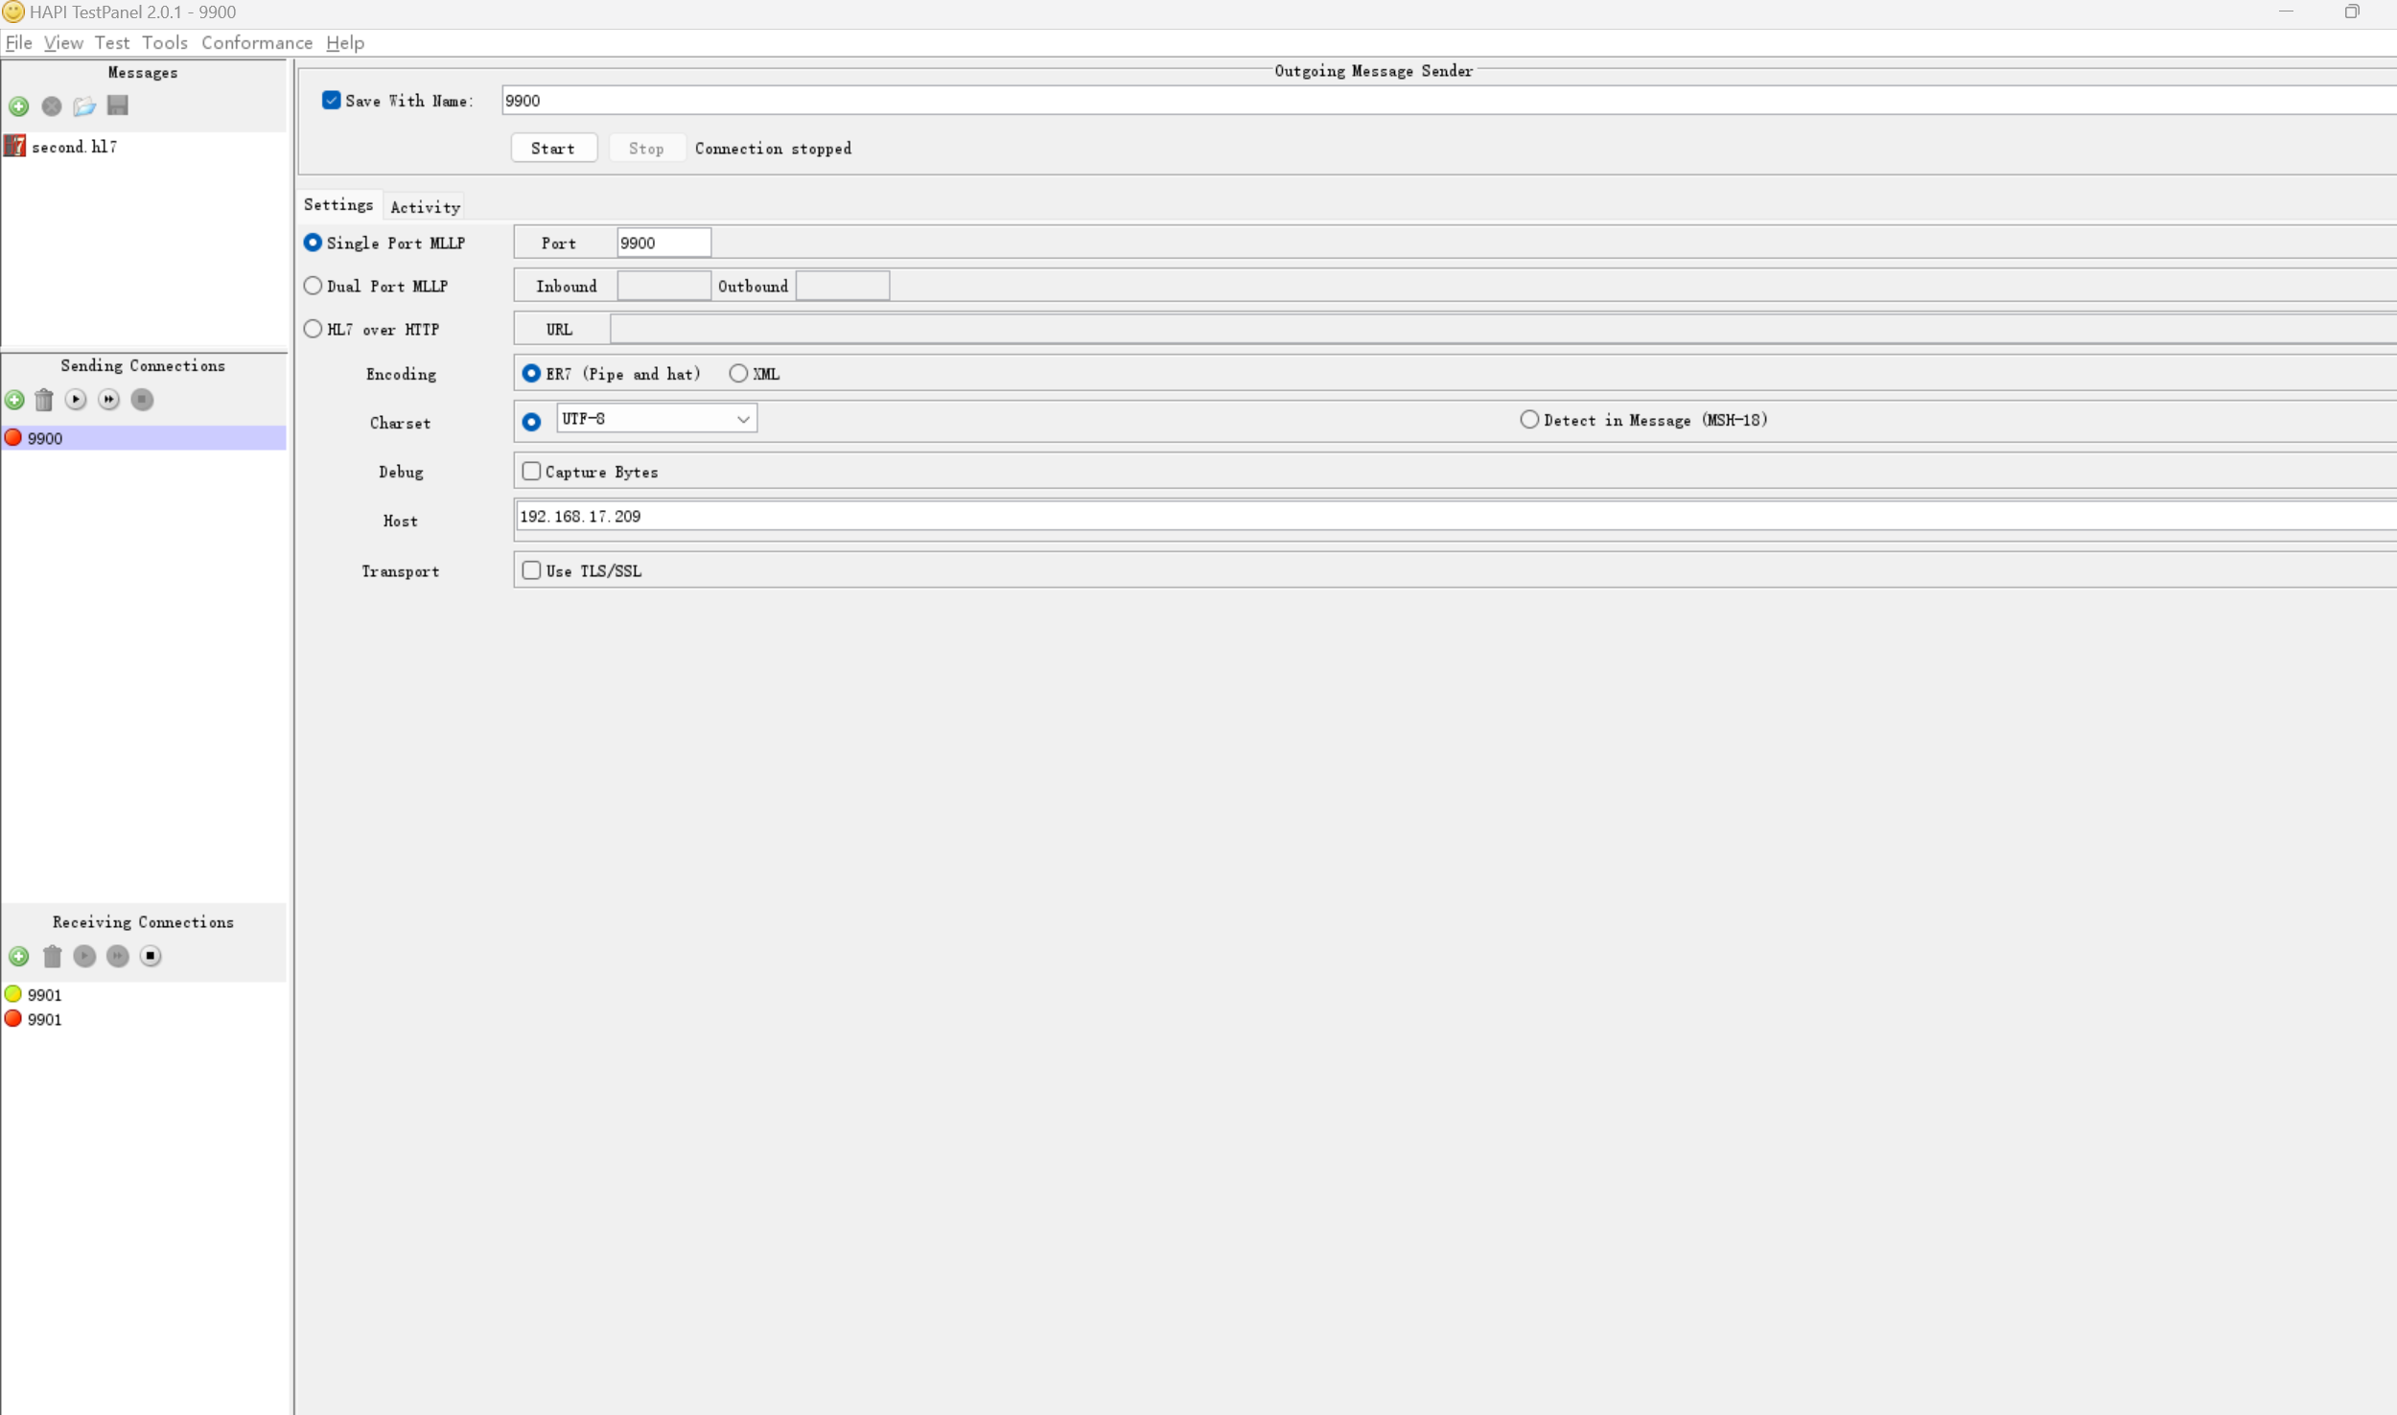Add a new receiving connection

click(x=18, y=956)
